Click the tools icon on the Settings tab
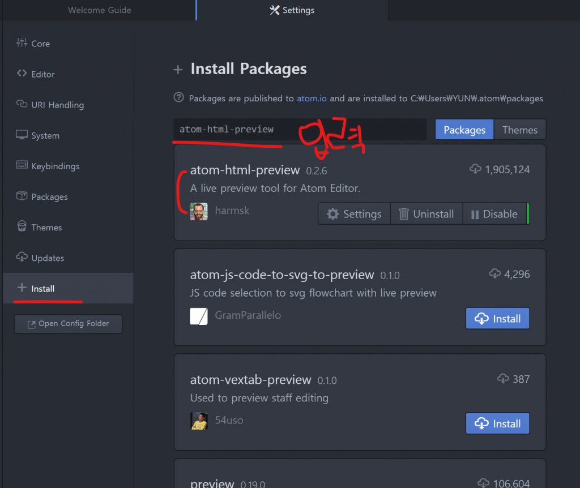Image resolution: width=580 pixels, height=488 pixels. (275, 10)
